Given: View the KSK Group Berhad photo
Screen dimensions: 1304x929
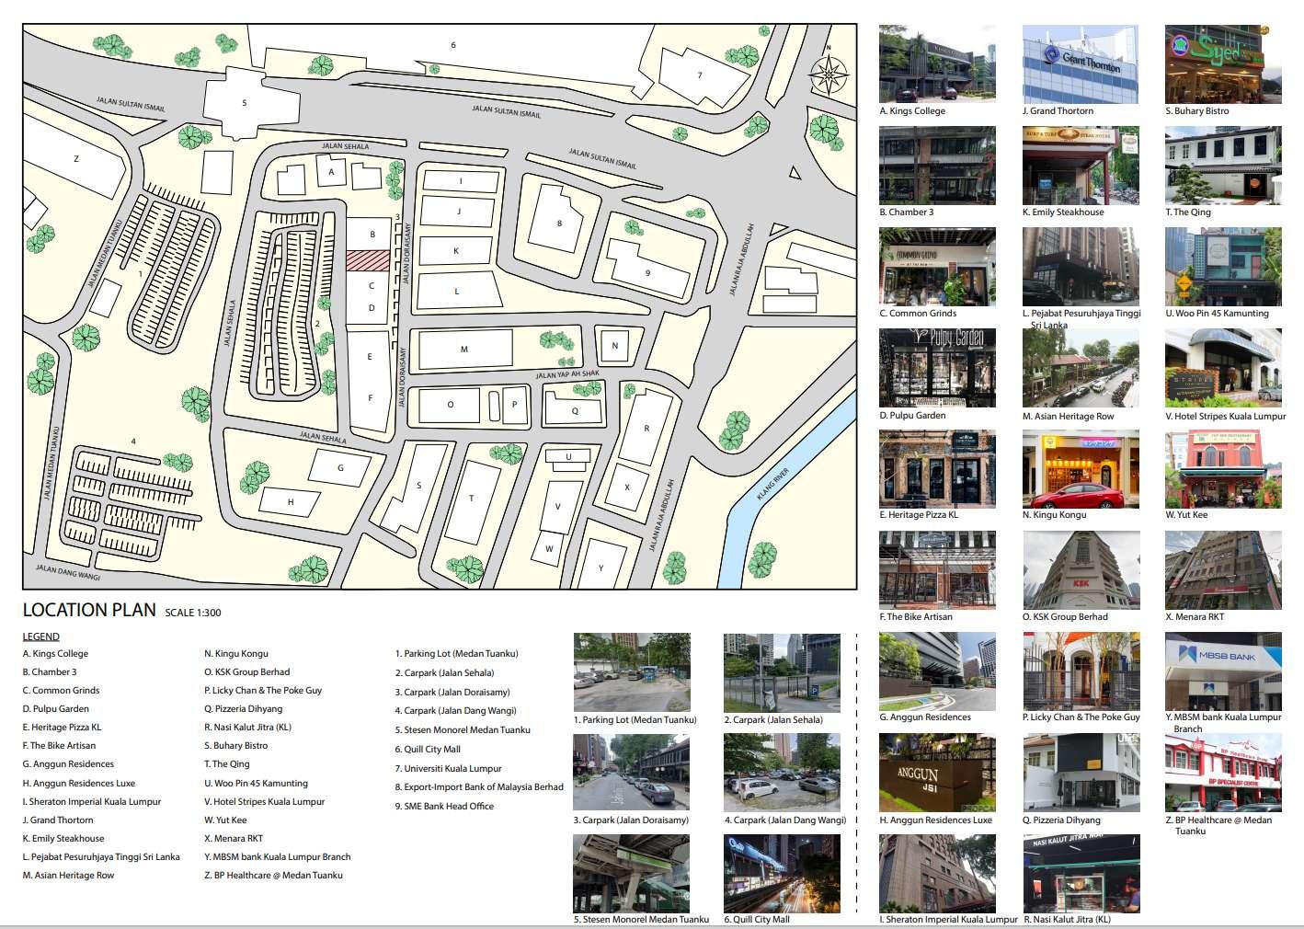Looking at the screenshot, I should point(1081,570).
